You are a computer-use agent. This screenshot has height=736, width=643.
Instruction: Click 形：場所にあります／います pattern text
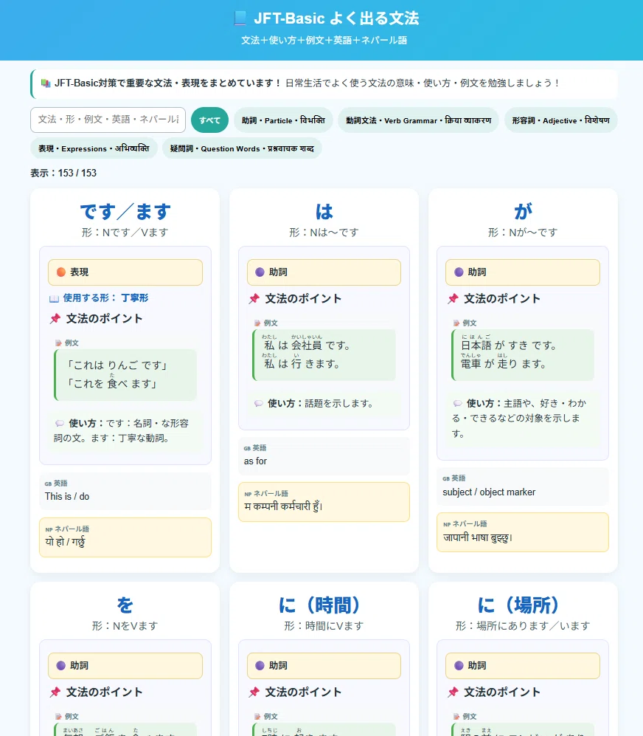coord(523,626)
